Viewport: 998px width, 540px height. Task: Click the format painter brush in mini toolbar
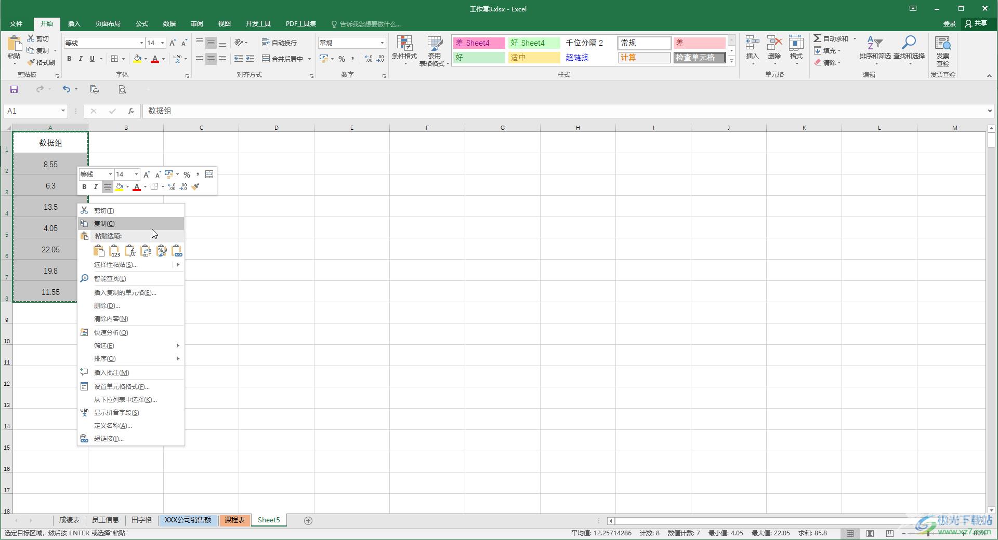(x=195, y=187)
